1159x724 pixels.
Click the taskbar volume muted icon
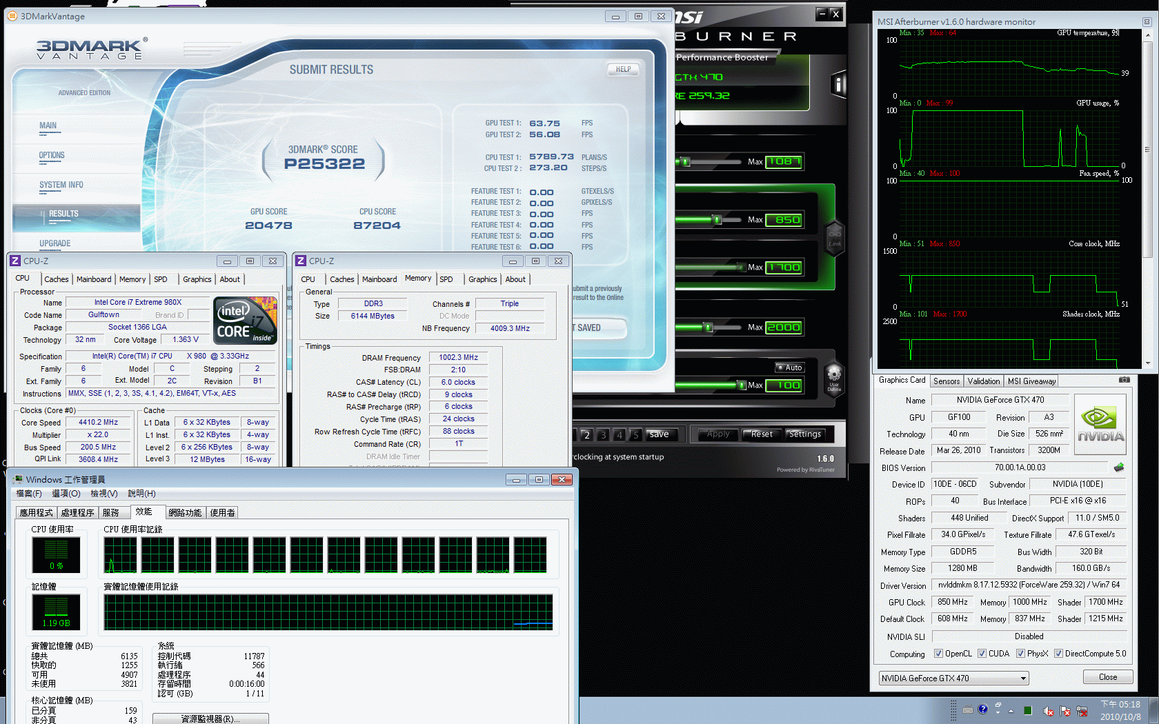[x=1049, y=711]
